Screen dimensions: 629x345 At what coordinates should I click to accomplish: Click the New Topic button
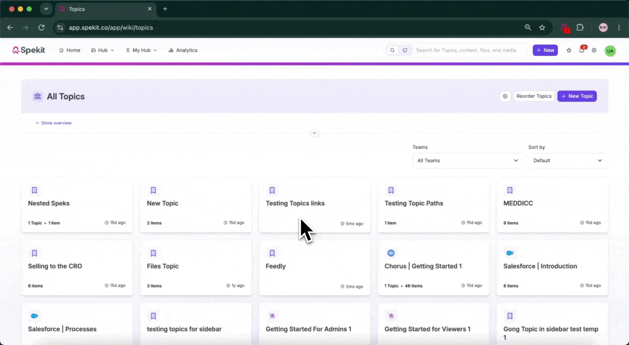pyautogui.click(x=577, y=96)
